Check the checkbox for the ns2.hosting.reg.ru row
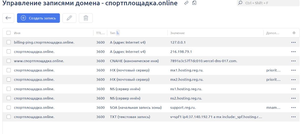The width and height of the screenshot is (305, 134). [8, 98]
